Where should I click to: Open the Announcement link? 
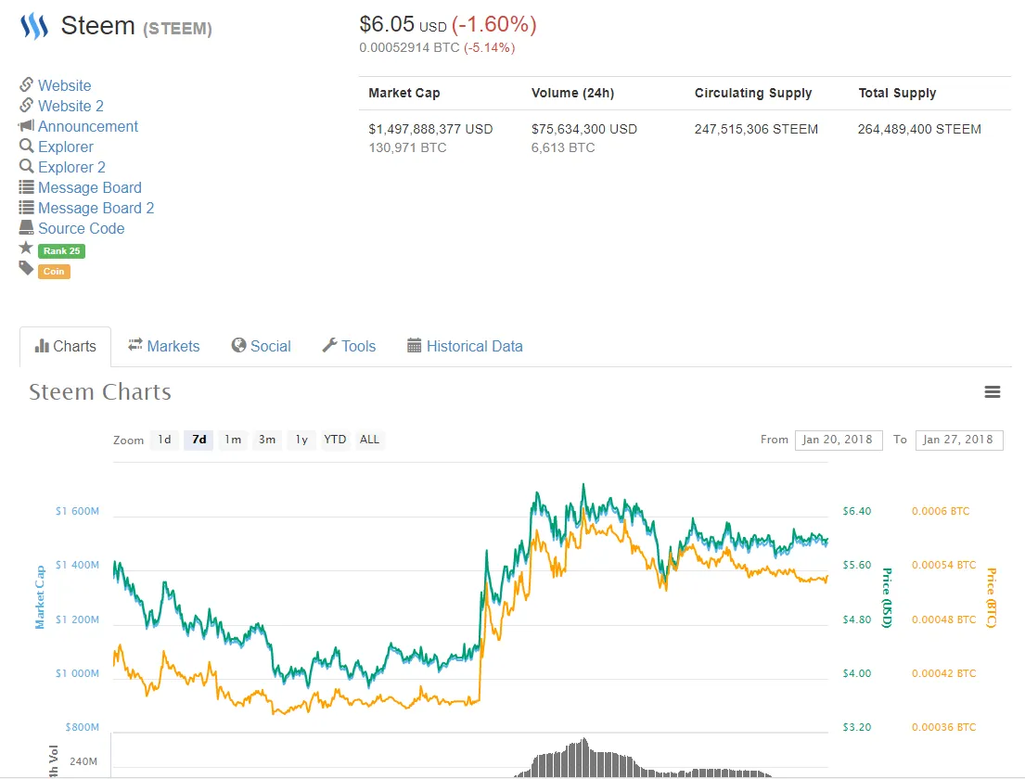[x=87, y=126]
